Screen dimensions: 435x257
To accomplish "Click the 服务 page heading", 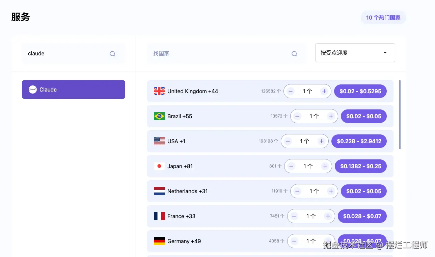I will [x=21, y=17].
